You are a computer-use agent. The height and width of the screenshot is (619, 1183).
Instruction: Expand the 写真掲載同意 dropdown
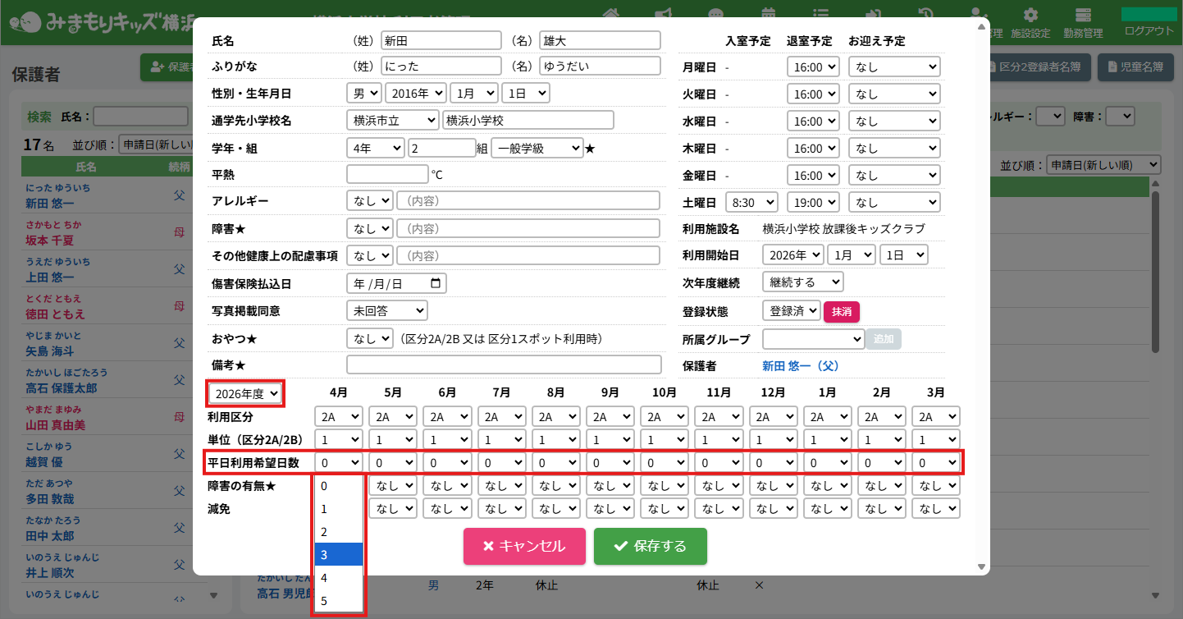coord(386,310)
